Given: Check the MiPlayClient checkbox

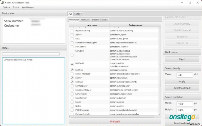Looking at the screenshot, I should tap(72, 94).
